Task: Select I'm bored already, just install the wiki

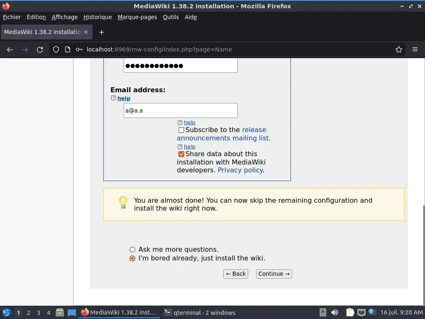Action: 132,258
